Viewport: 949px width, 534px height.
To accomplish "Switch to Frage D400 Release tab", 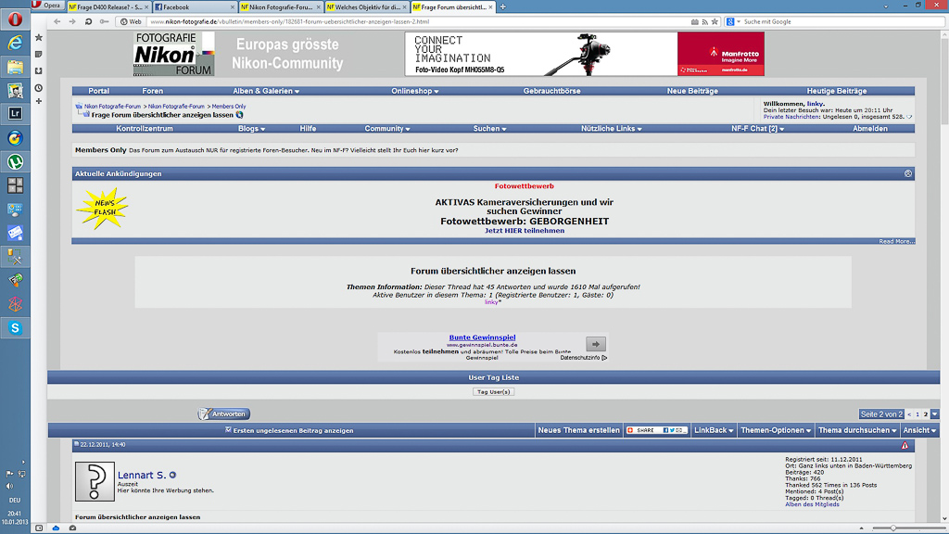I will click(108, 7).
